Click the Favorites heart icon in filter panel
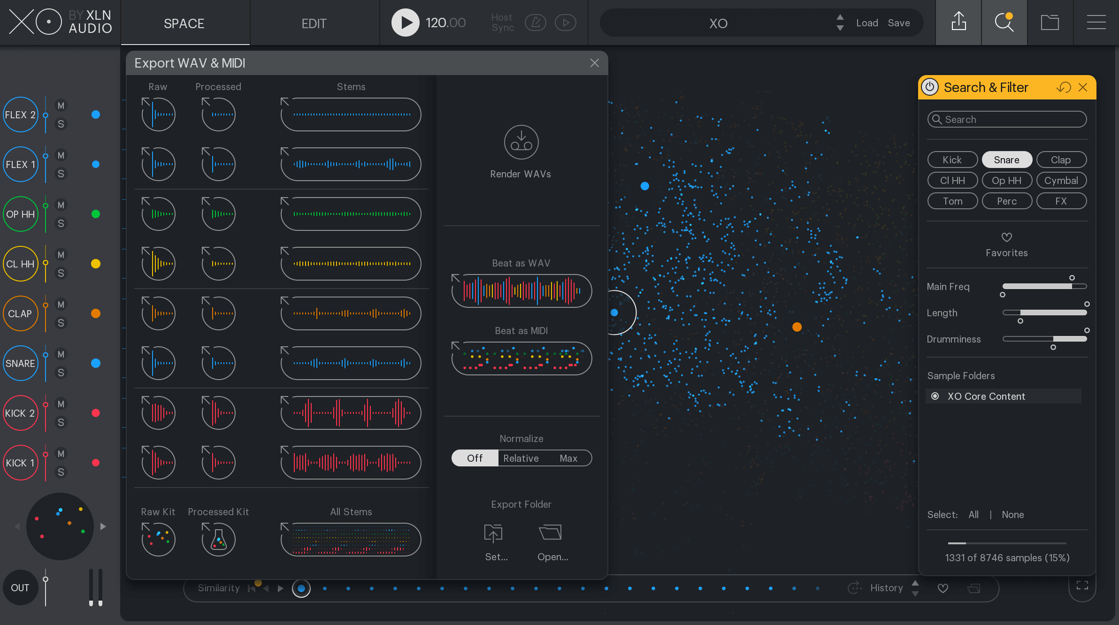Screen dimensions: 1119x625 pyautogui.click(x=1006, y=237)
